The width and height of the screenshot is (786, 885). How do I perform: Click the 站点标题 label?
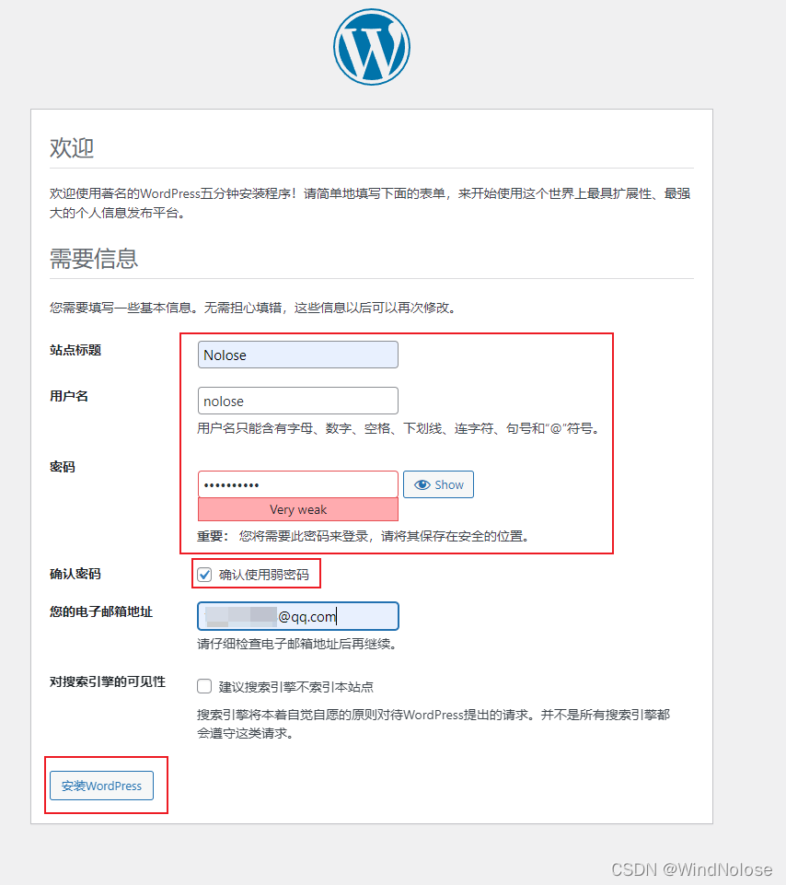[75, 350]
